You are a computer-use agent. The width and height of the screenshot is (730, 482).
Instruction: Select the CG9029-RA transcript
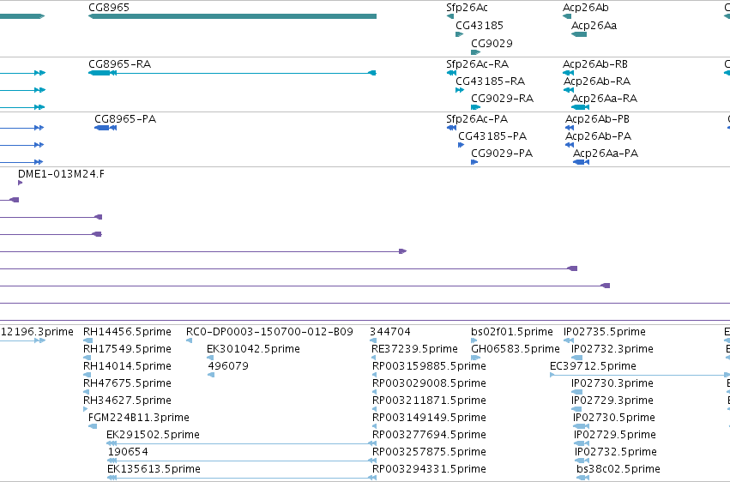click(475, 107)
